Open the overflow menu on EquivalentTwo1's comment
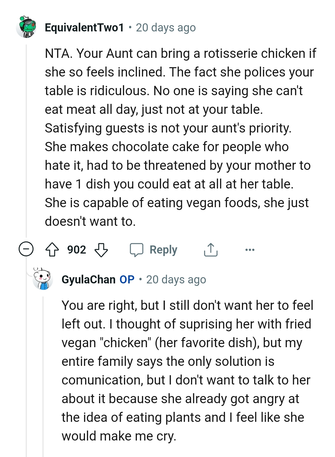The image size is (335, 457). coord(250,249)
